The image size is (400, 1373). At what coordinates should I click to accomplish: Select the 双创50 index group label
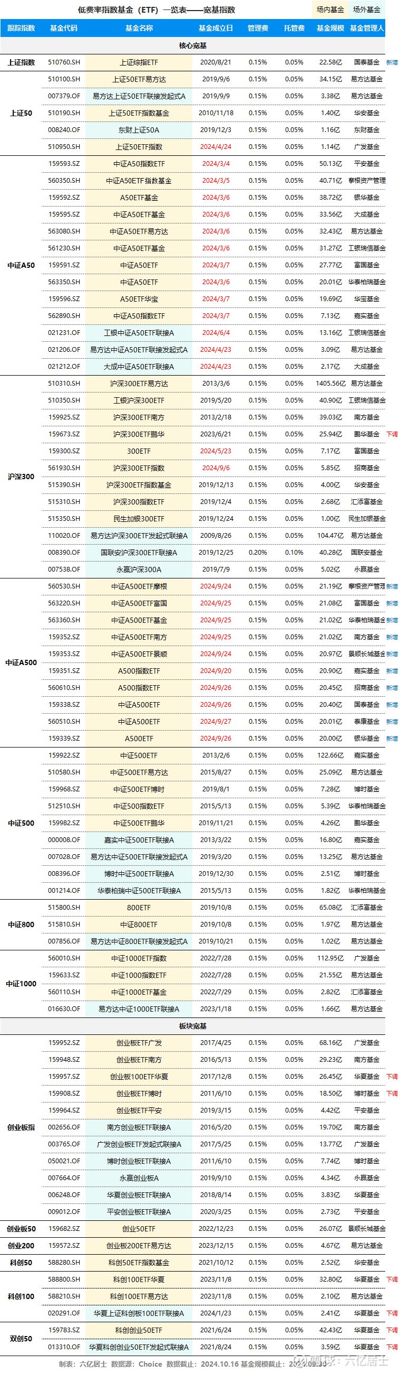(x=21, y=1338)
